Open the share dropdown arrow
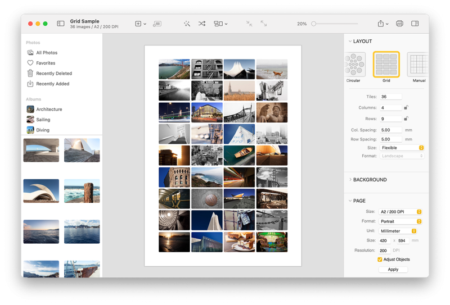Image resolution: width=450 pixels, height=305 pixels. [387, 24]
